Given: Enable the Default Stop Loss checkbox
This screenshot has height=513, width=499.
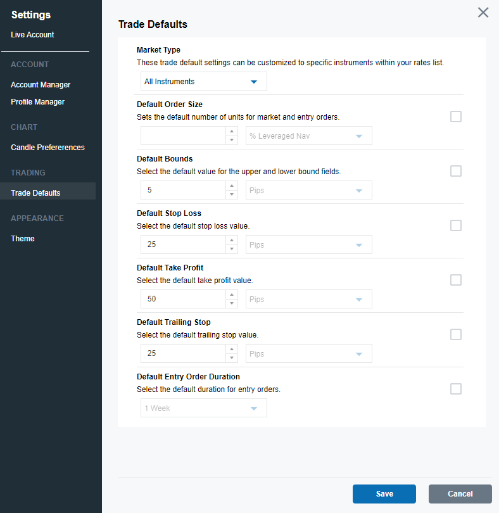Looking at the screenshot, I should coord(456,225).
